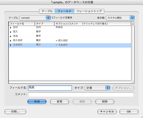Viewport: 143px width, 118px height.
Task: Click the window resize grip in the corner
Action: pyautogui.click(x=141, y=117)
